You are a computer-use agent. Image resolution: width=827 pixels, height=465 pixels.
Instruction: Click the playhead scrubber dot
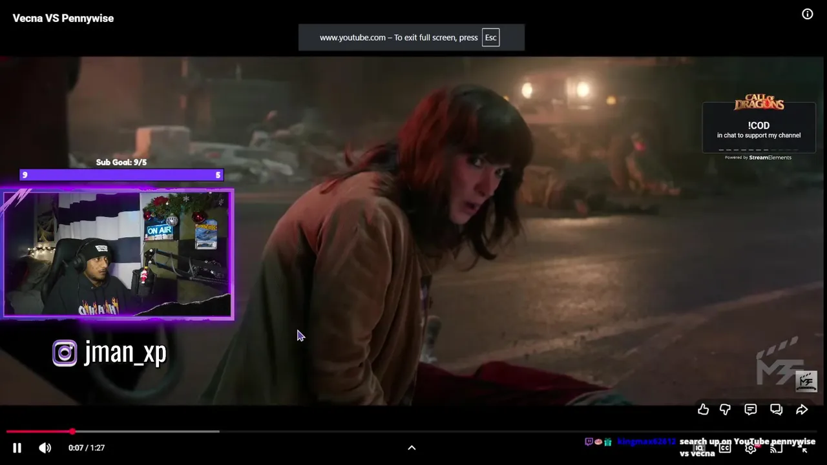(x=72, y=431)
